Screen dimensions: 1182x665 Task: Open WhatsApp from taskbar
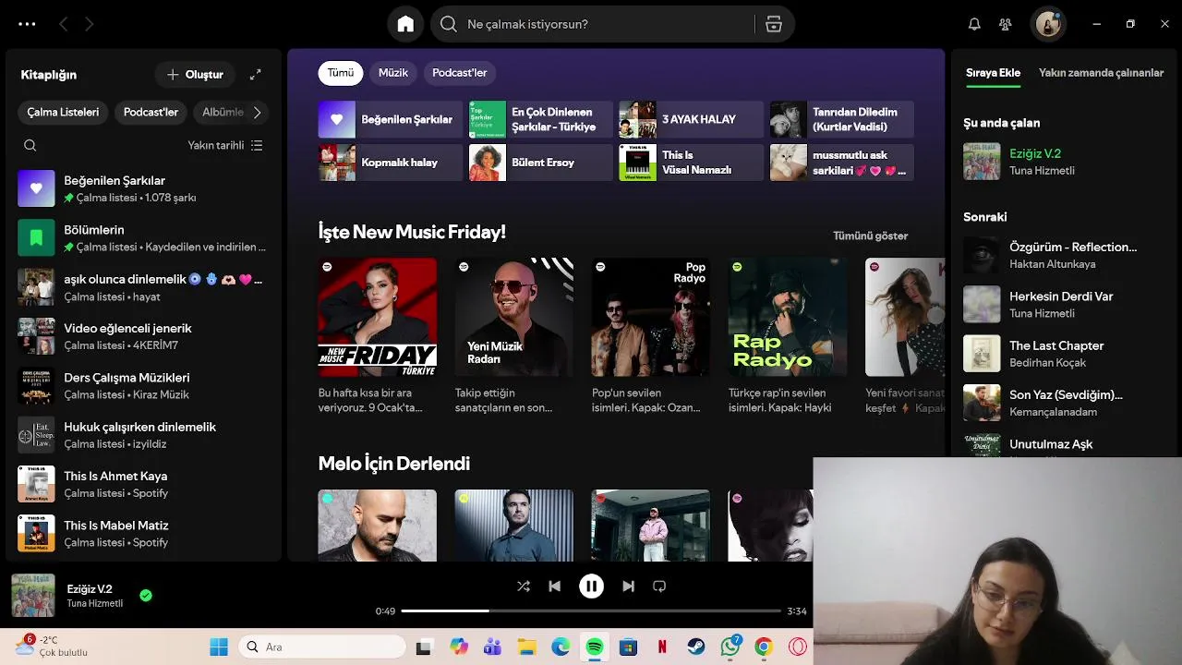coord(730,647)
